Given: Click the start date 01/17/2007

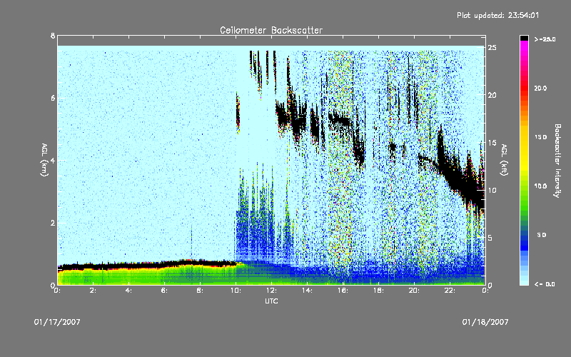Looking at the screenshot, I should (x=57, y=322).
